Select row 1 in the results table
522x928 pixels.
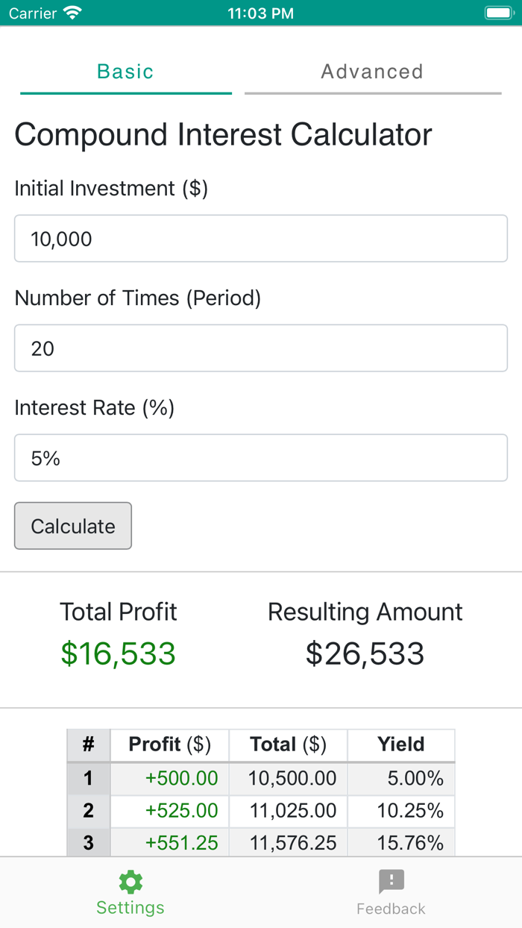(x=260, y=778)
